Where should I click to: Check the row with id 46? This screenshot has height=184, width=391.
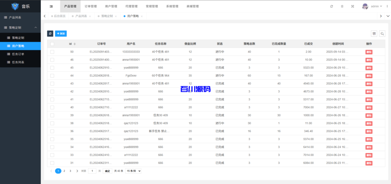click(52, 60)
